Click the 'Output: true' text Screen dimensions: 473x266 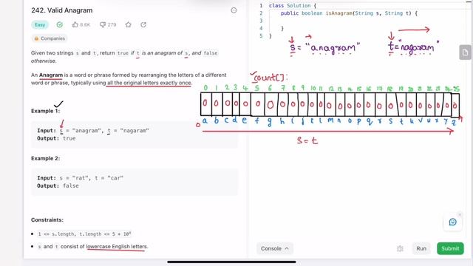(x=56, y=138)
